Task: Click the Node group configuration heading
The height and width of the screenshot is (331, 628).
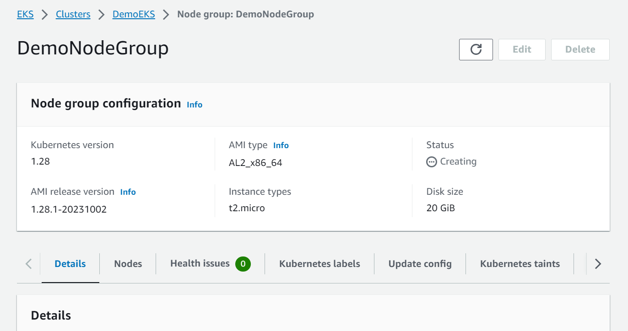Action: click(106, 103)
